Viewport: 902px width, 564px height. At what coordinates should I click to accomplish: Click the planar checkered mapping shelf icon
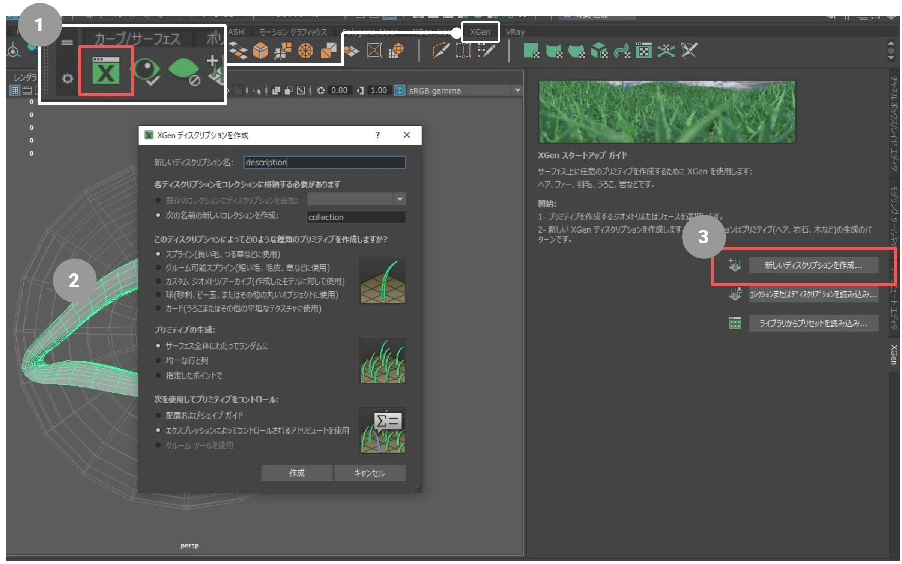[238, 50]
